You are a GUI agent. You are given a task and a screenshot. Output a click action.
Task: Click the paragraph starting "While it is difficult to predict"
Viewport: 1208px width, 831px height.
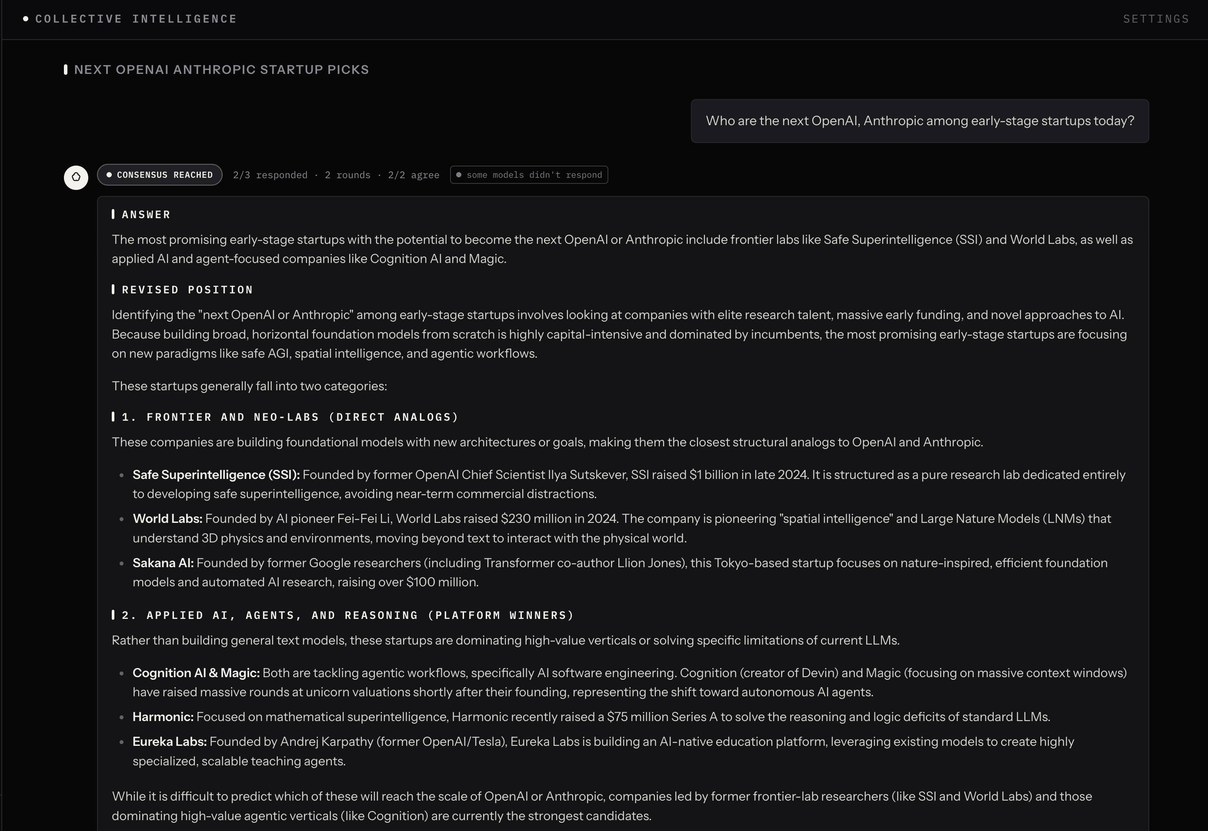602,806
